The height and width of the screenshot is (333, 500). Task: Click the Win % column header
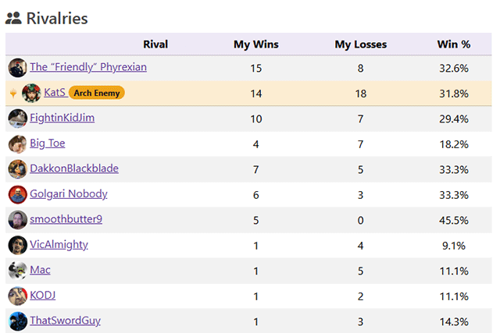point(453,44)
